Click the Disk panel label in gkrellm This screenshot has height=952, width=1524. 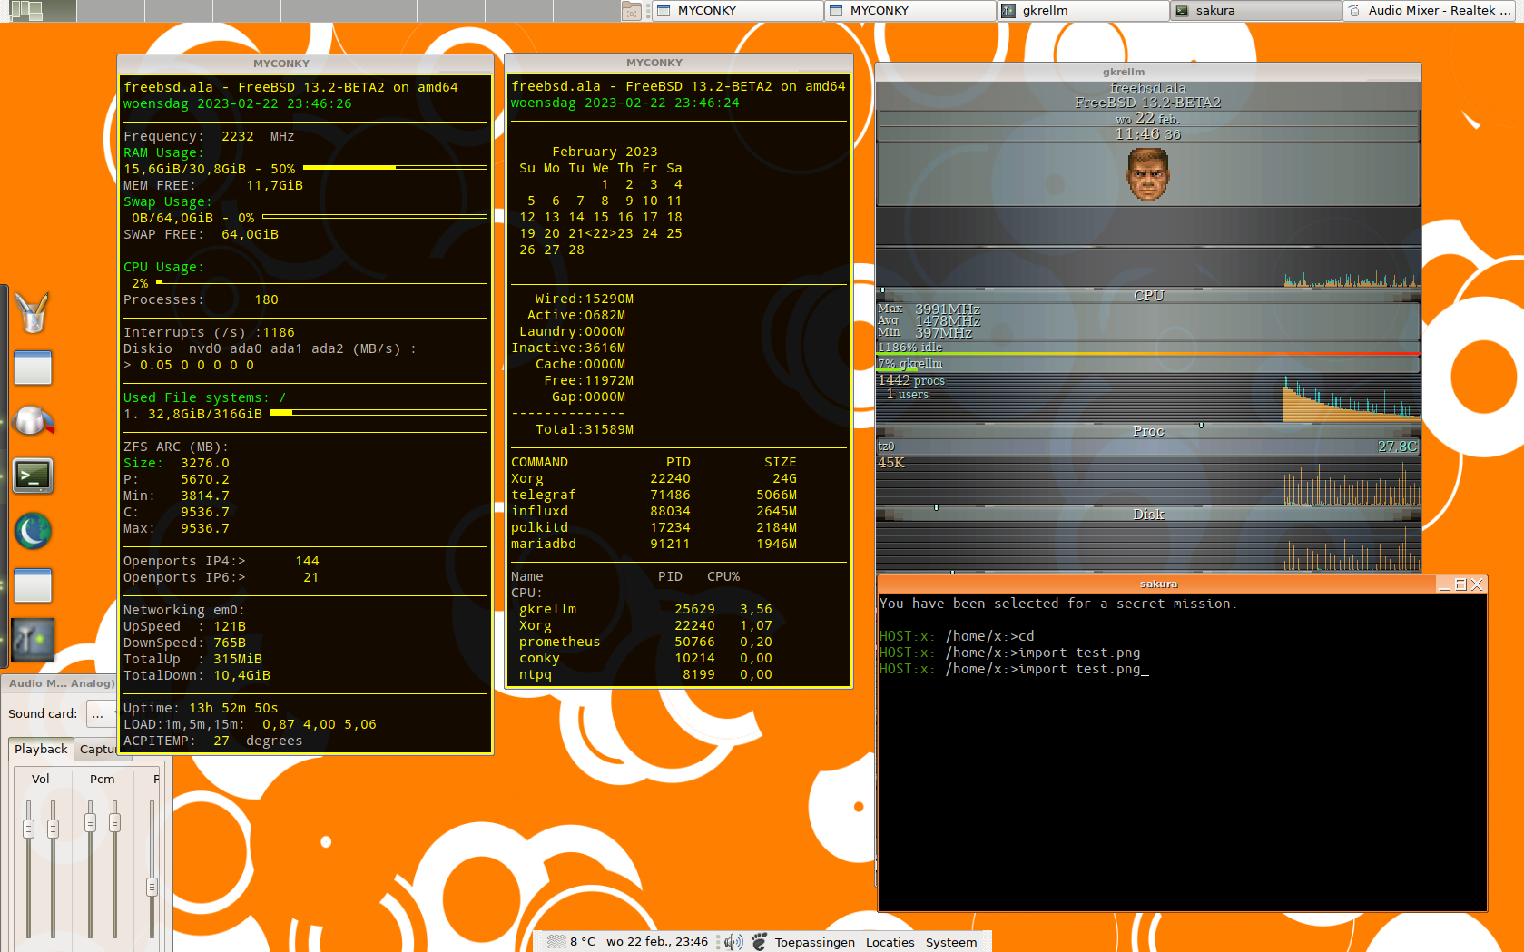click(1148, 515)
